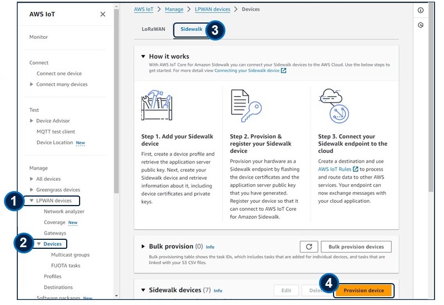Screen dimensions: 444x305
Task: Expand the Bulk provision section
Action: pyautogui.click(x=144, y=246)
